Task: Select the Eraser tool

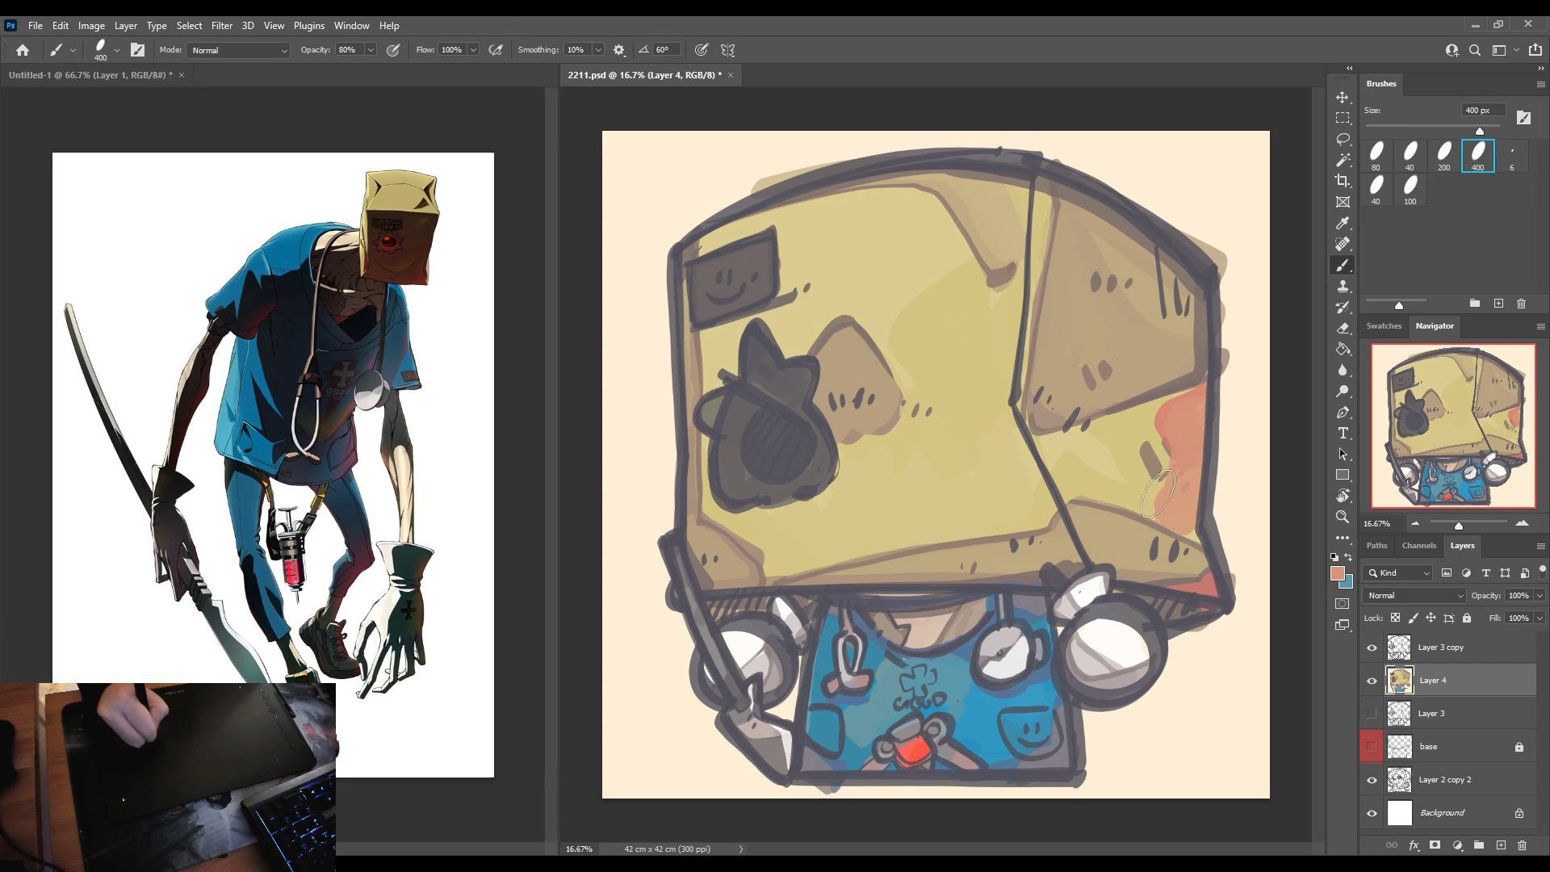Action: pyautogui.click(x=1343, y=328)
